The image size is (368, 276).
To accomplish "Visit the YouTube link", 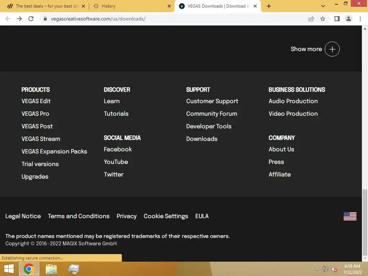I will click(116, 162).
